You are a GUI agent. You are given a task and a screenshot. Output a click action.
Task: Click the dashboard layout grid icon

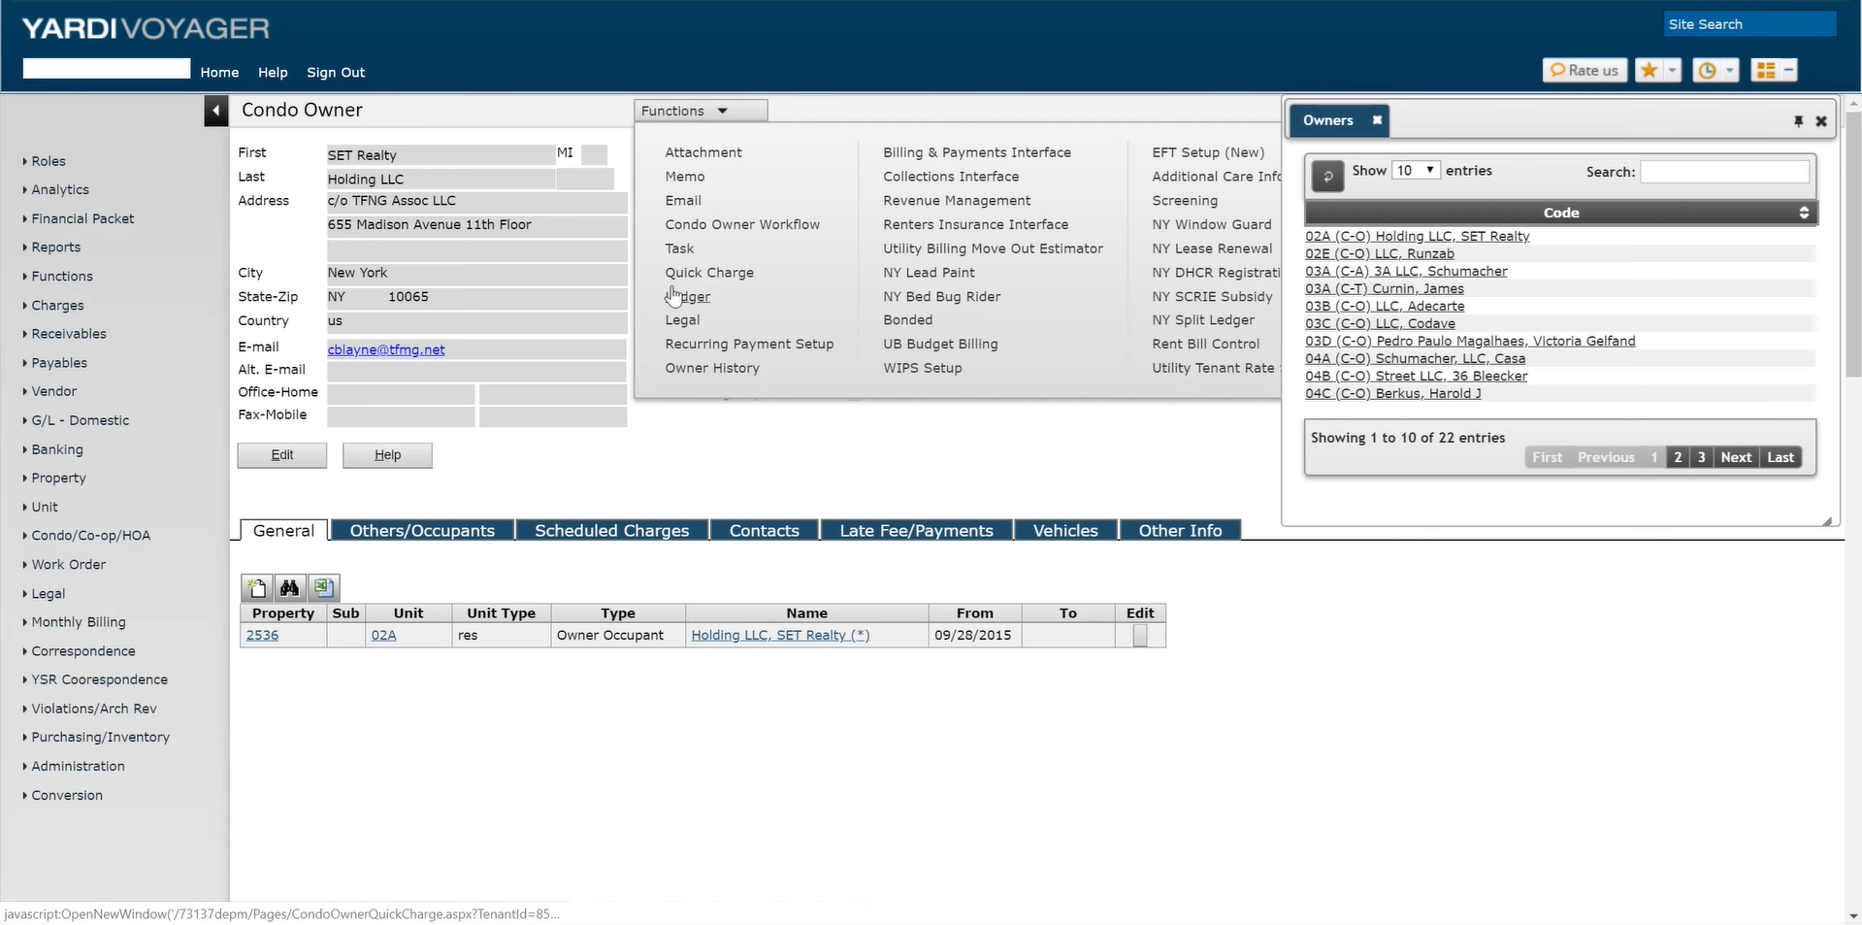pyautogui.click(x=1766, y=70)
